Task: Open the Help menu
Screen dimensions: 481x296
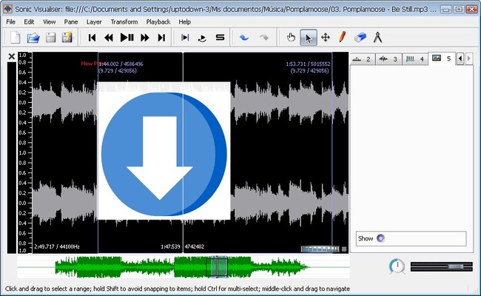Action: click(x=185, y=21)
